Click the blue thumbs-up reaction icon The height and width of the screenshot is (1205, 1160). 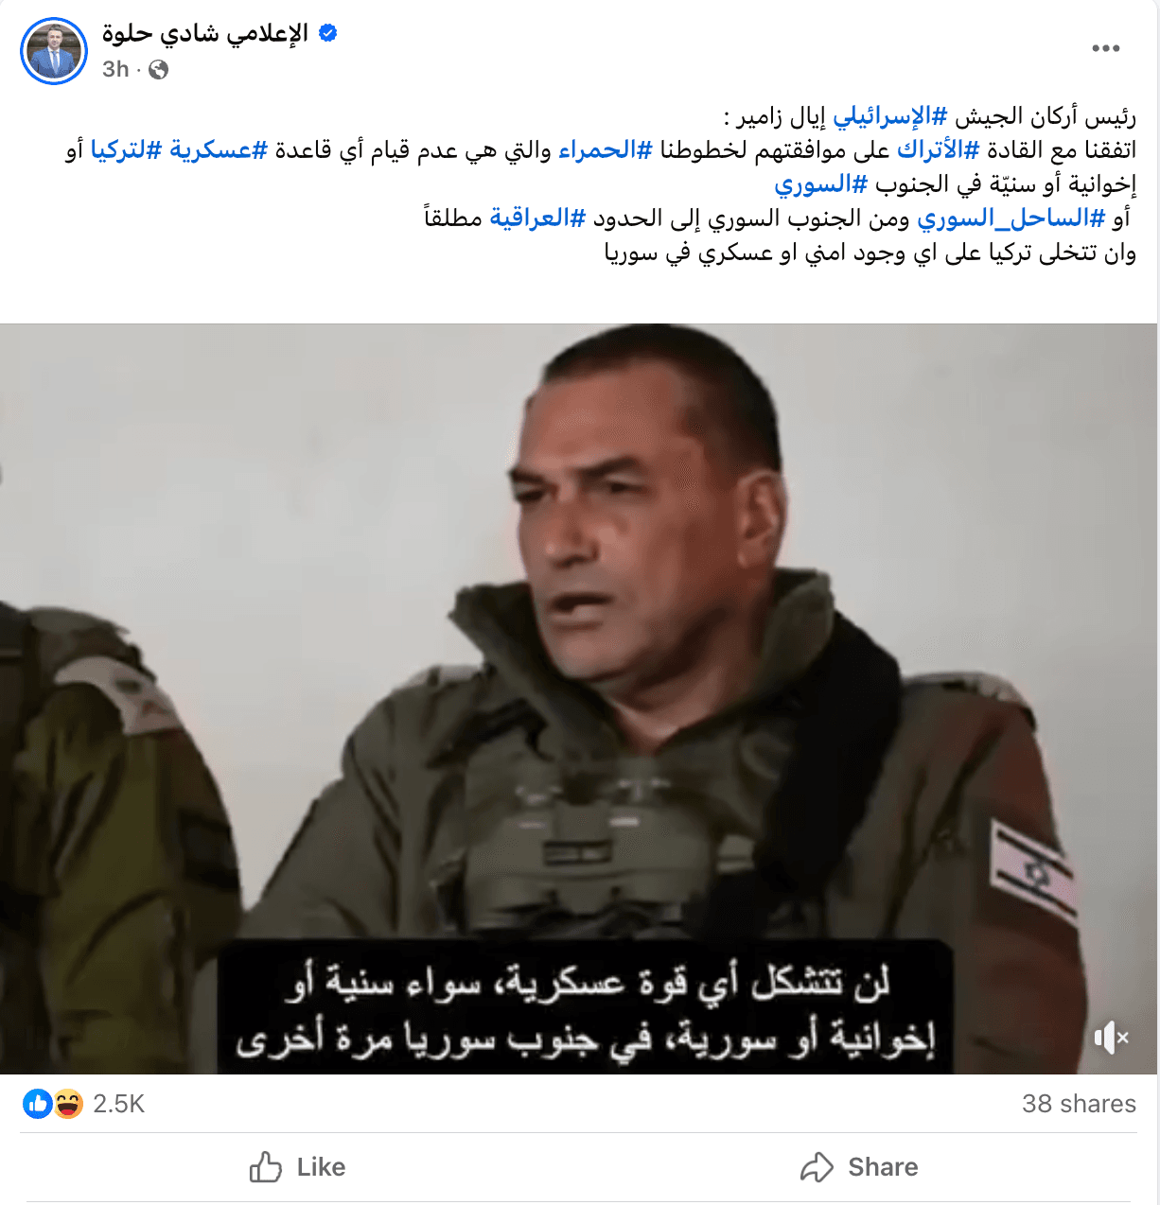click(x=38, y=1103)
